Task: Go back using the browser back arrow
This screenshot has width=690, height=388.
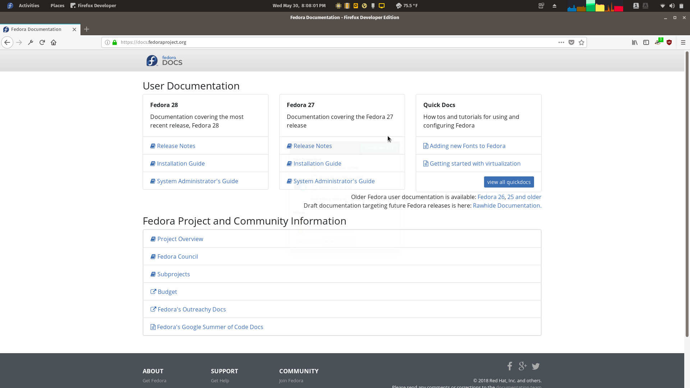Action: click(x=7, y=42)
